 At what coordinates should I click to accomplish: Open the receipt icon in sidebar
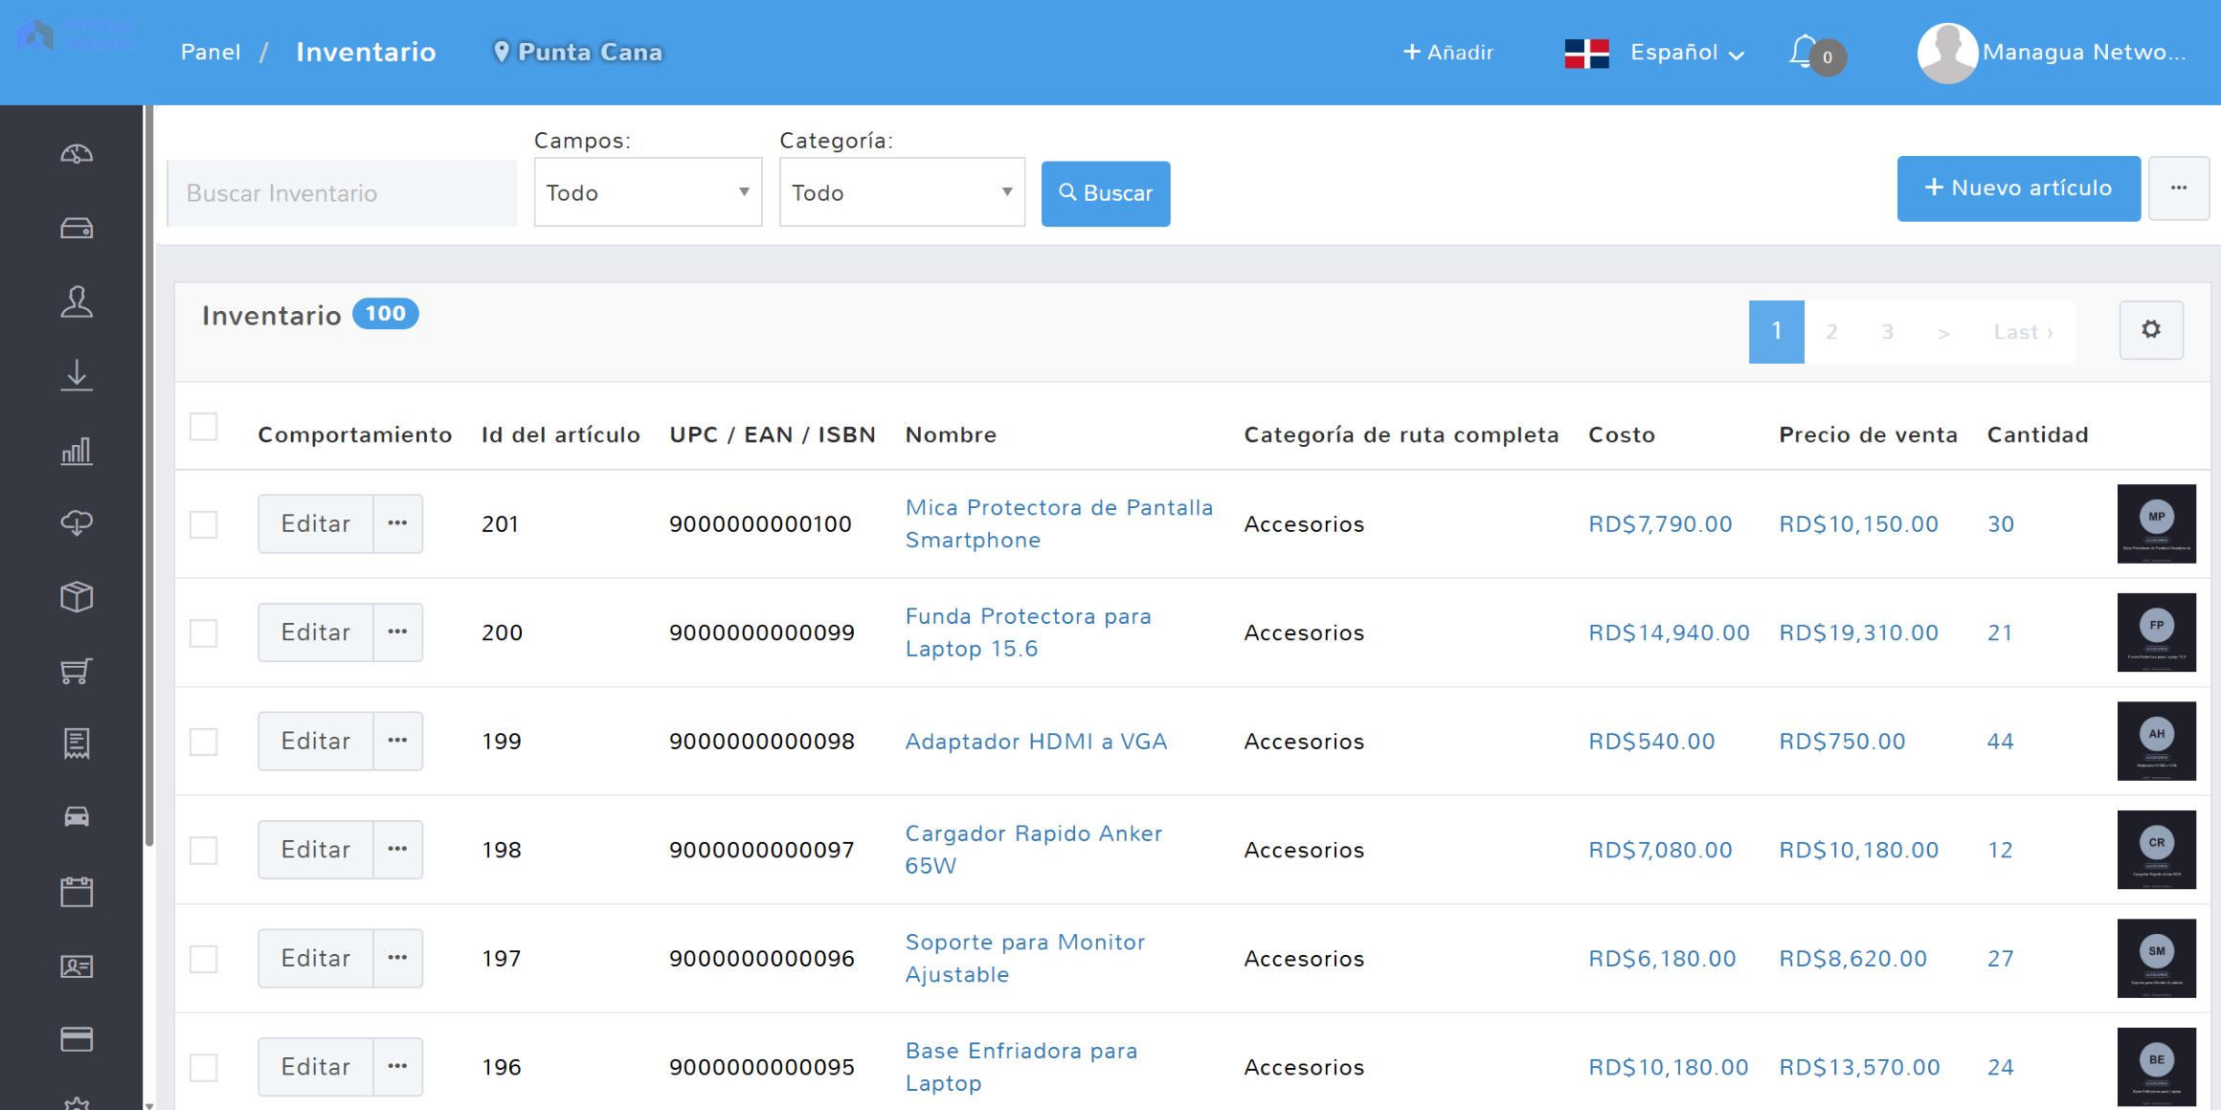coord(77,744)
